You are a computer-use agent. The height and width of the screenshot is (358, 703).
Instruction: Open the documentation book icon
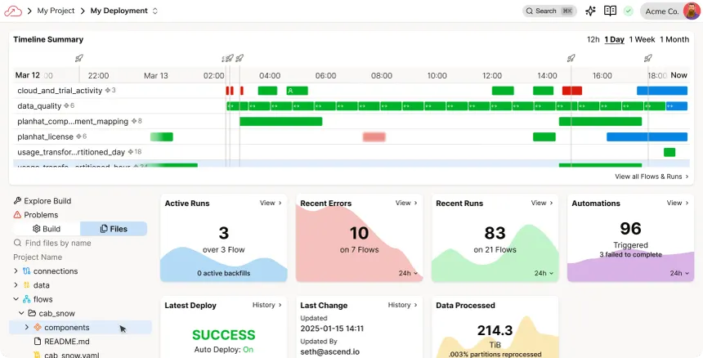pos(610,11)
